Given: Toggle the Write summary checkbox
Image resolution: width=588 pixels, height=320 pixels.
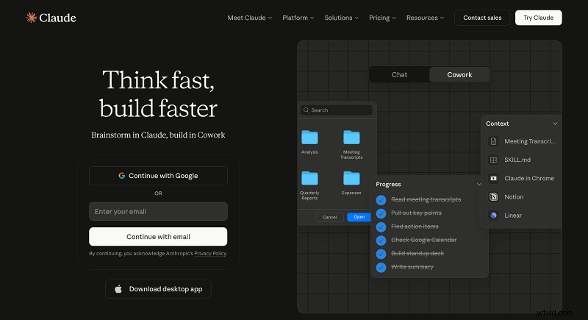Looking at the screenshot, I should pyautogui.click(x=381, y=267).
